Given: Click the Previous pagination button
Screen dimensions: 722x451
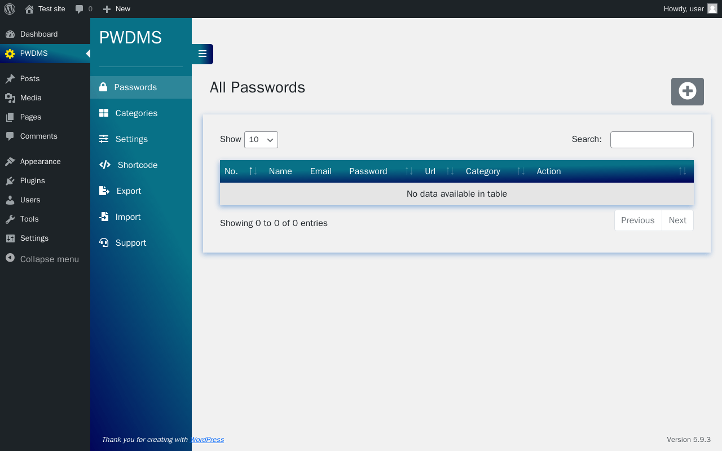Looking at the screenshot, I should (x=638, y=220).
